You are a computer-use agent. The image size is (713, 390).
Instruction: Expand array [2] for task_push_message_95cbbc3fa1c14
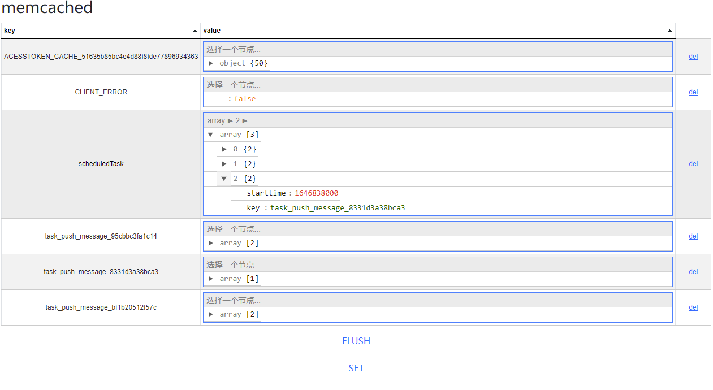211,243
